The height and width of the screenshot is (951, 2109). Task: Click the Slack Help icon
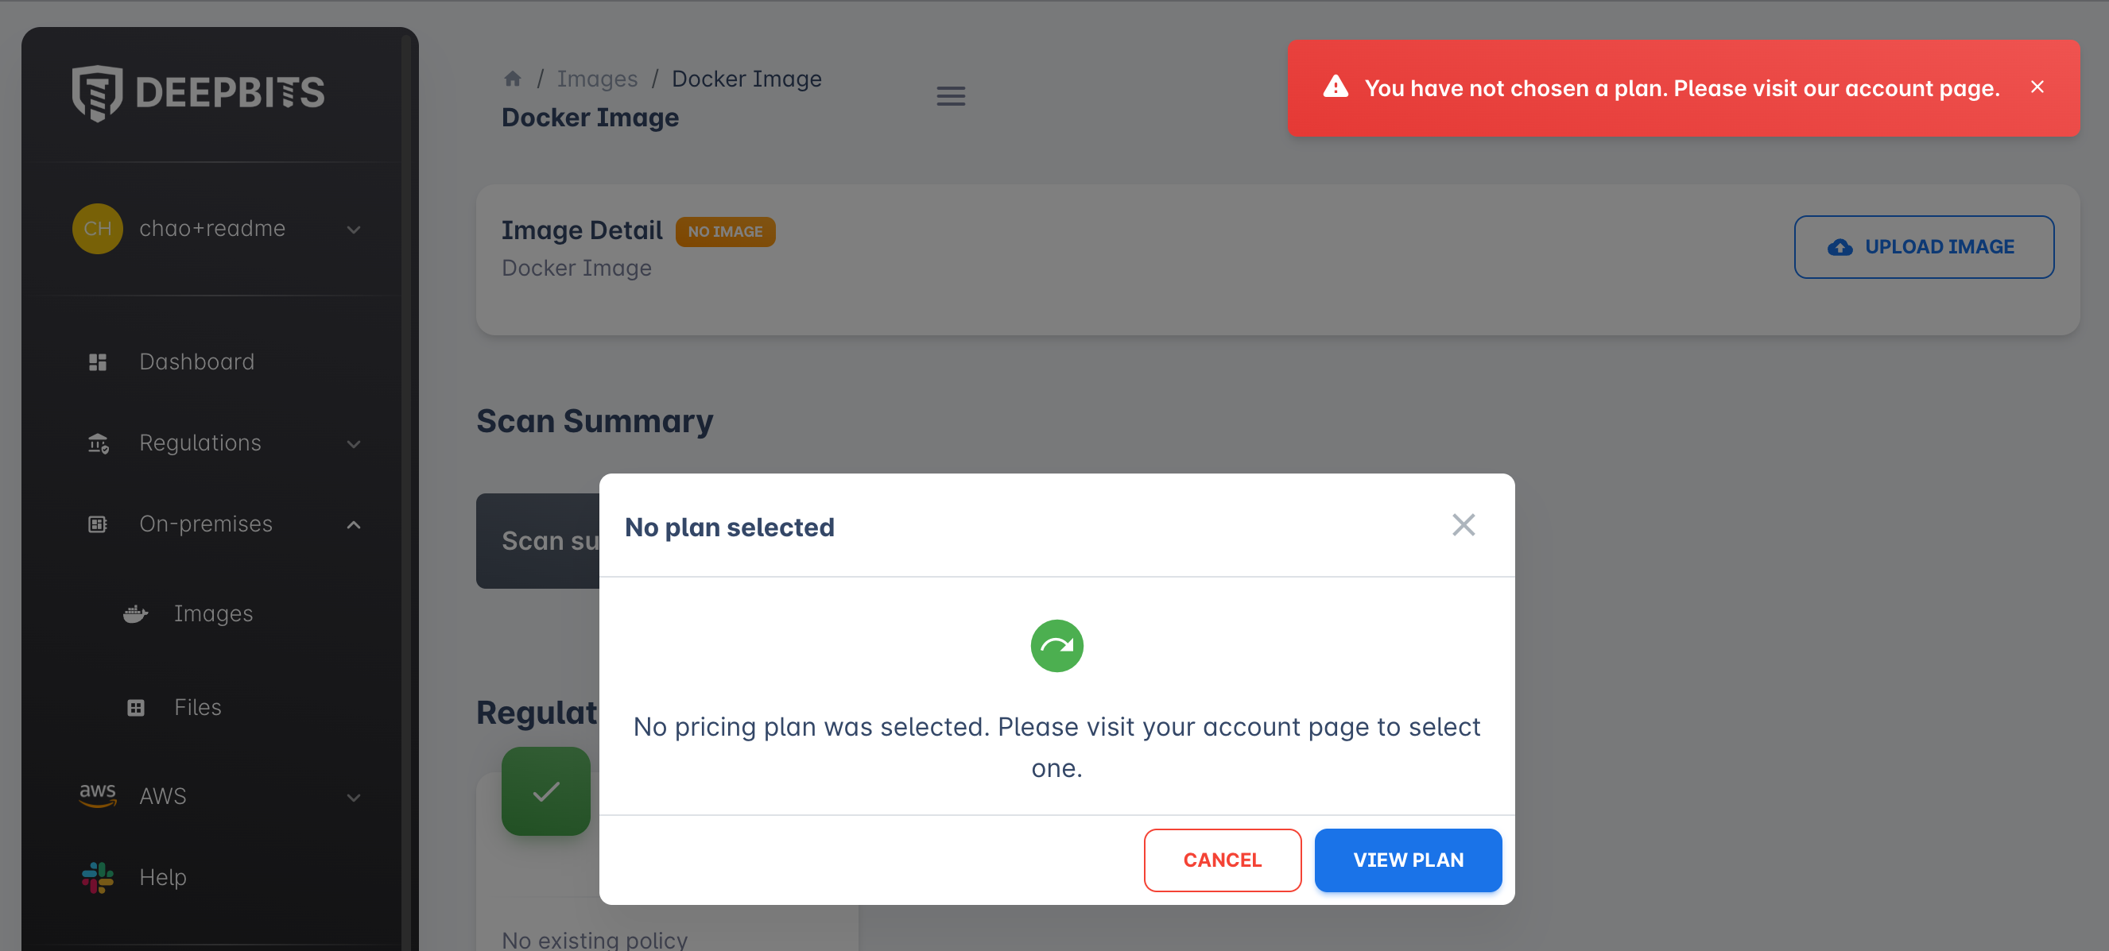pyautogui.click(x=98, y=877)
